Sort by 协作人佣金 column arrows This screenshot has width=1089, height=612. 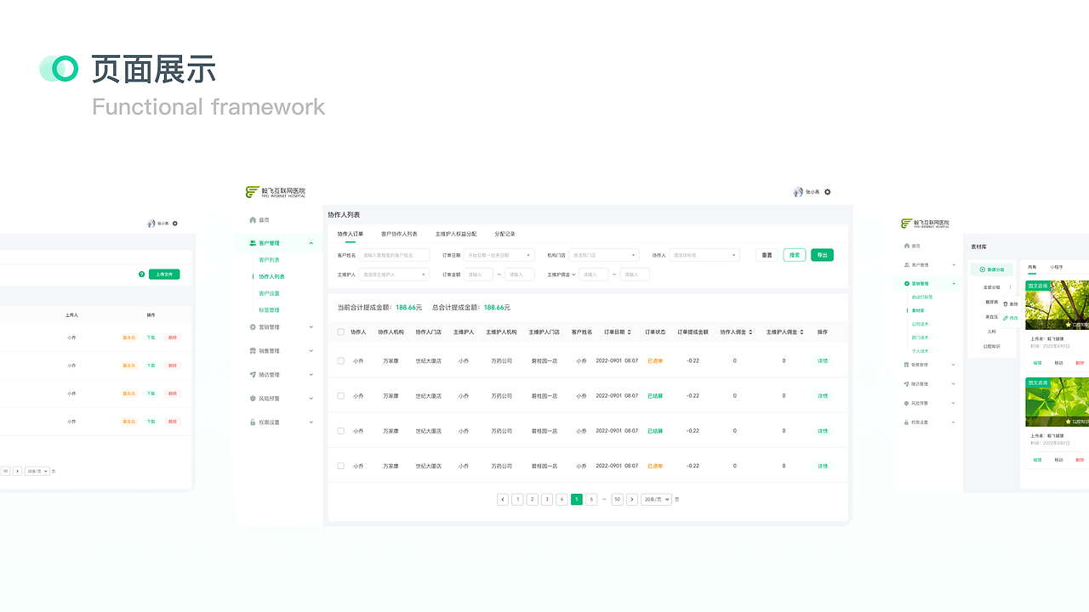pos(750,332)
